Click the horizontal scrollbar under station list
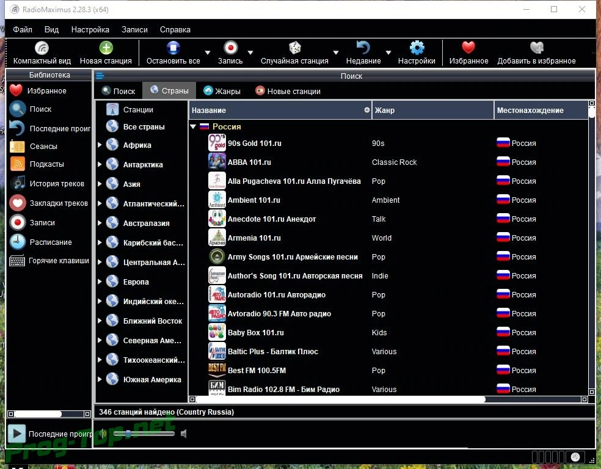The image size is (601, 469). (x=341, y=399)
